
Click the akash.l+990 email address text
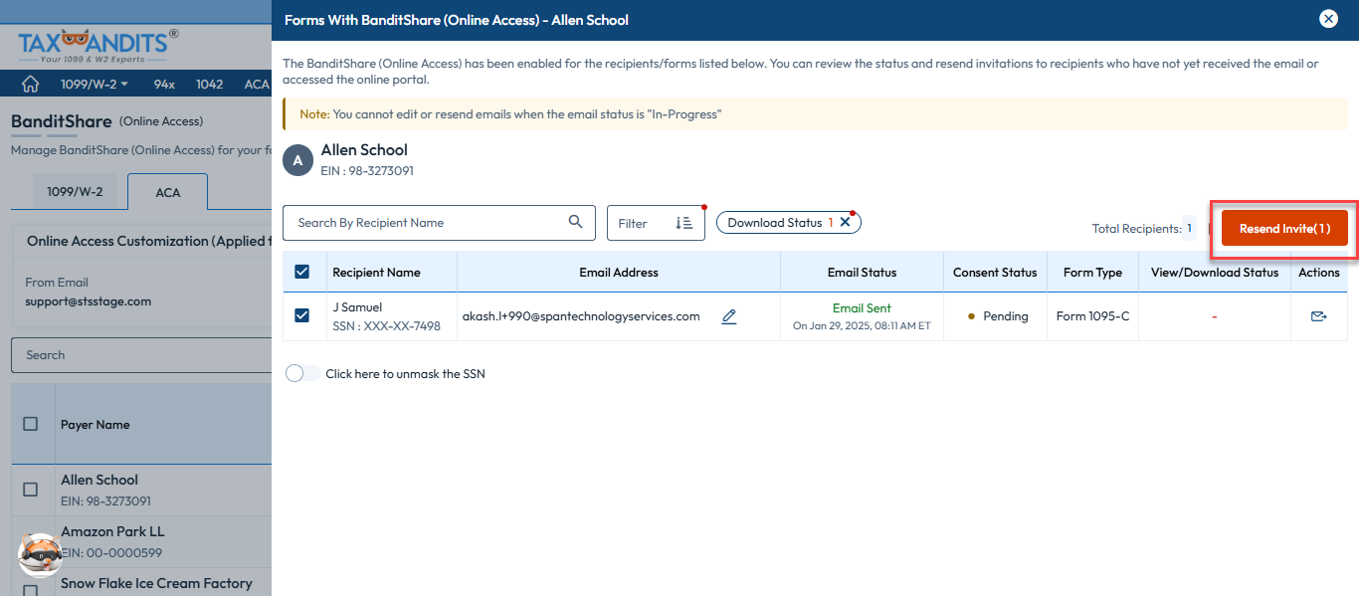point(581,316)
